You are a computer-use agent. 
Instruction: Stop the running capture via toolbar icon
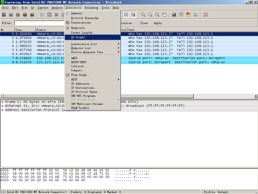point(25,15)
